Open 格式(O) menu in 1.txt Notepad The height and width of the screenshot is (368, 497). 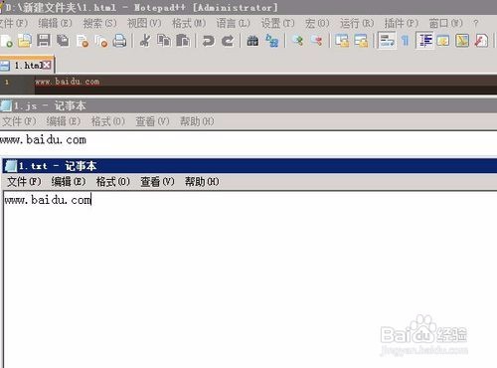(113, 182)
